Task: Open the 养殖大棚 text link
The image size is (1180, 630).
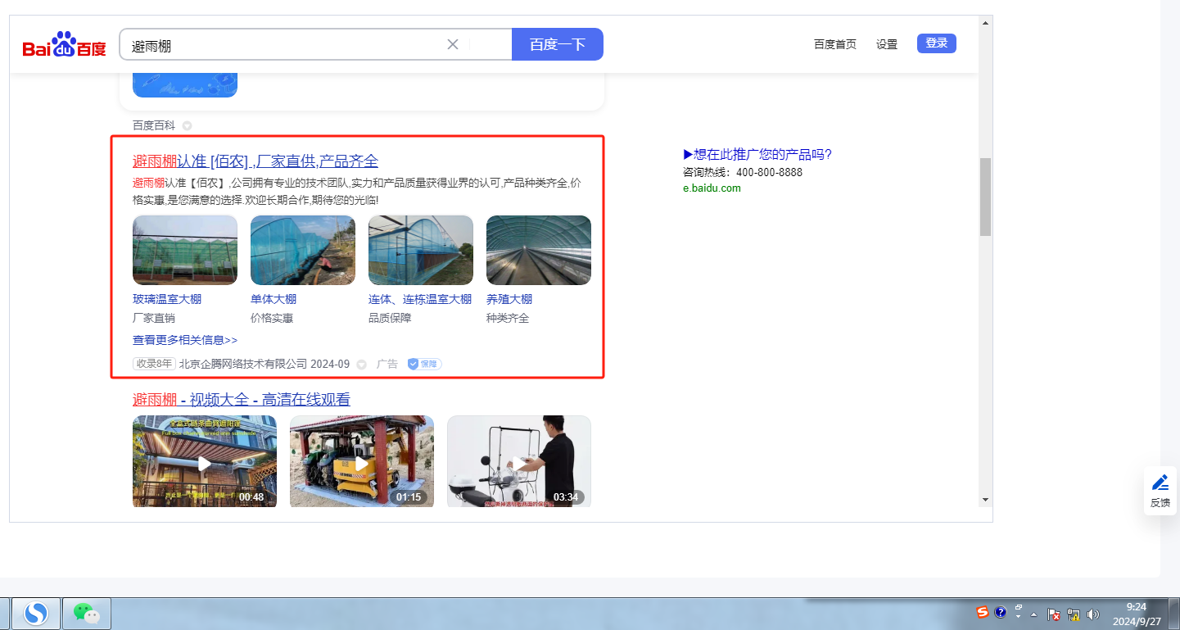Action: coord(509,299)
